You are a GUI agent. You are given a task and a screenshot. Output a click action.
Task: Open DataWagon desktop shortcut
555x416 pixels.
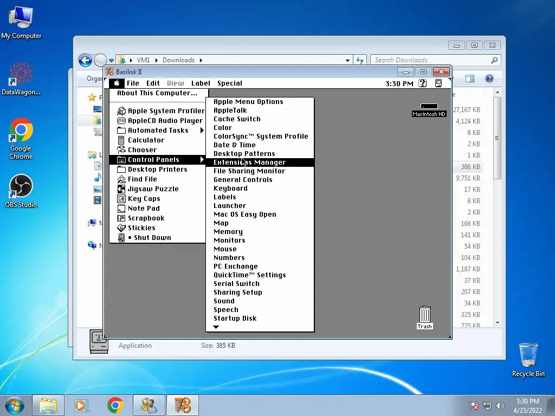click(21, 79)
